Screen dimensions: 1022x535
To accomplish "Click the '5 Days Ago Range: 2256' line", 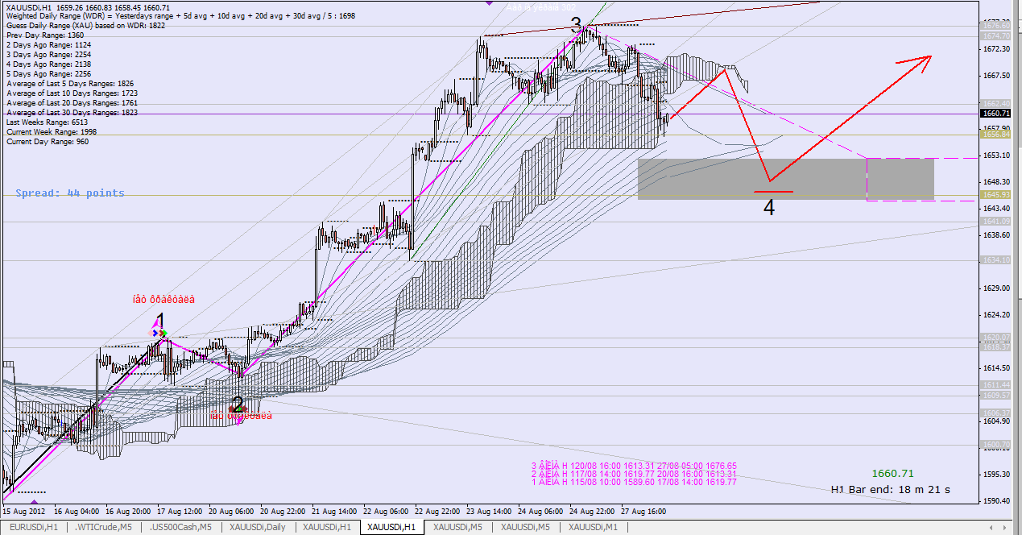I will [x=49, y=74].
